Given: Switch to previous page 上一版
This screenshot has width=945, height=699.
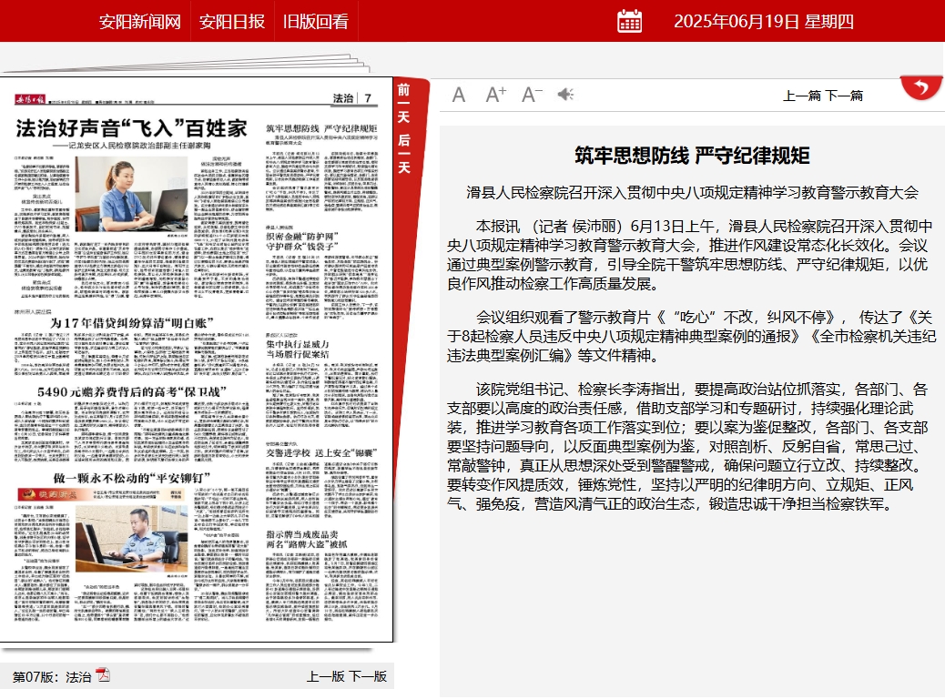Looking at the screenshot, I should pos(325,676).
